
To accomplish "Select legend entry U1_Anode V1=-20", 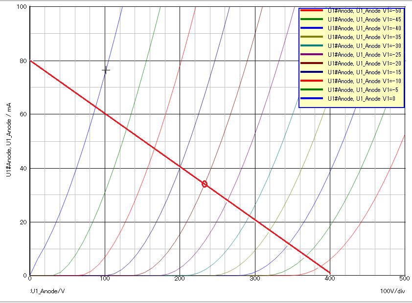I will 364,63.
